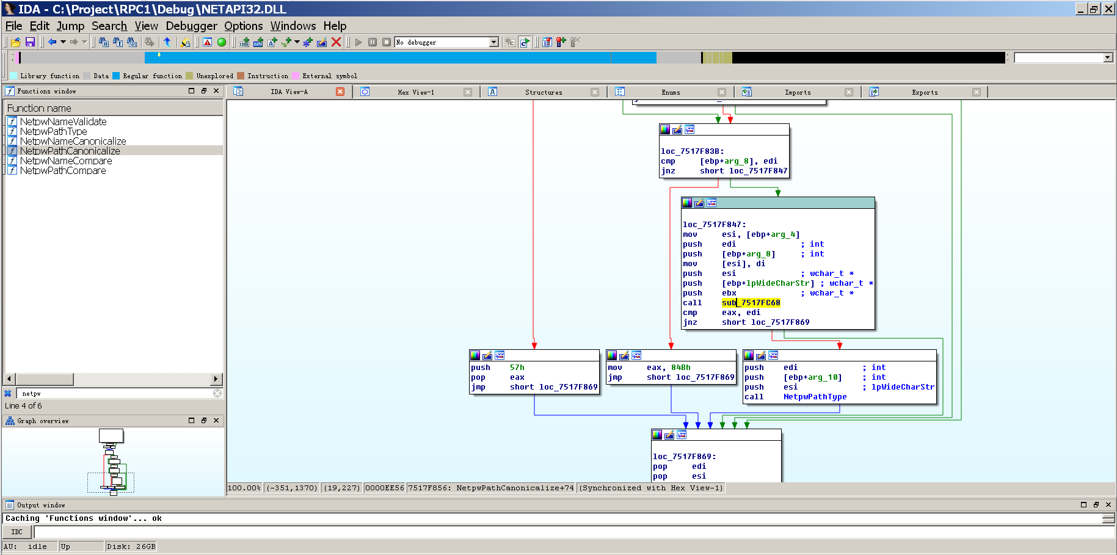Open a file using the Open icon

coord(16,42)
